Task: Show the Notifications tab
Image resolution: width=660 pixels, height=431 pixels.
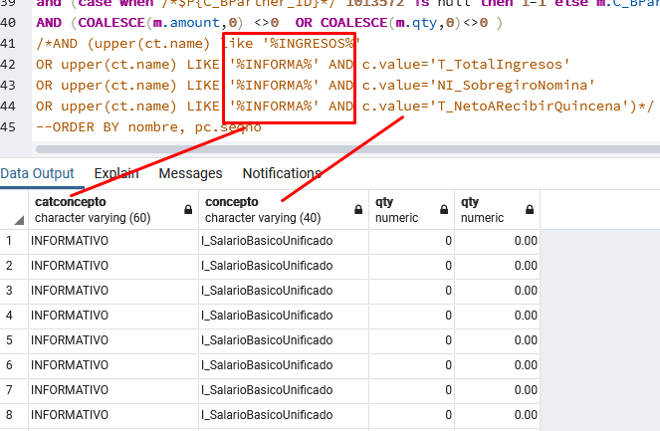Action: (x=282, y=173)
